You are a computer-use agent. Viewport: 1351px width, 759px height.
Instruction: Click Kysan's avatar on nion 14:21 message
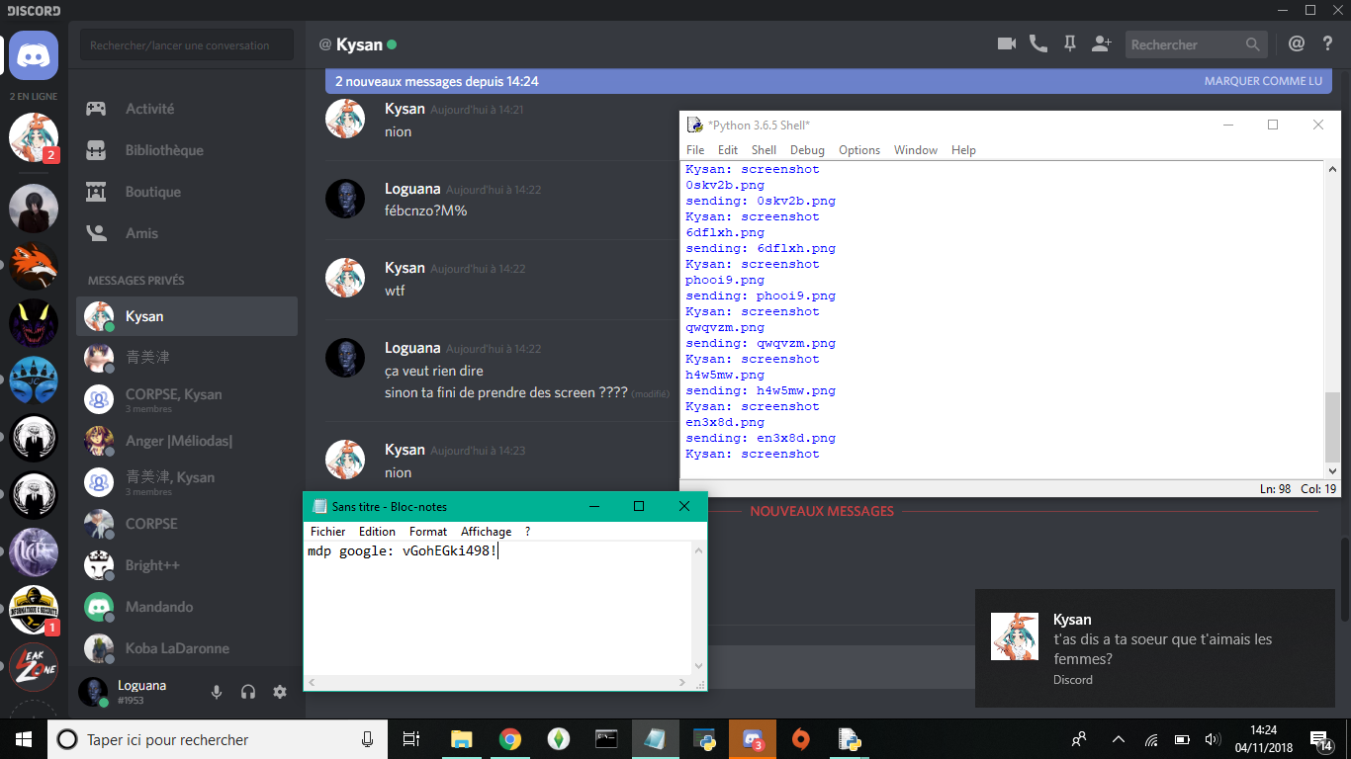click(345, 119)
